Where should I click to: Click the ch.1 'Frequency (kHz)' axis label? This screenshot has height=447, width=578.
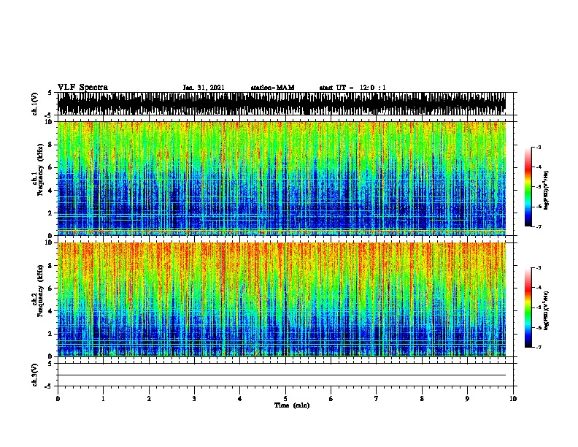[40, 170]
